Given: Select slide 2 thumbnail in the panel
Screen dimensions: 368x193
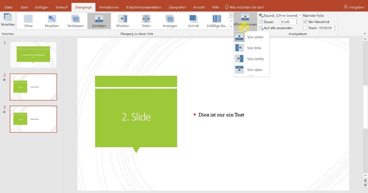Looking at the screenshot, I should tap(33, 87).
